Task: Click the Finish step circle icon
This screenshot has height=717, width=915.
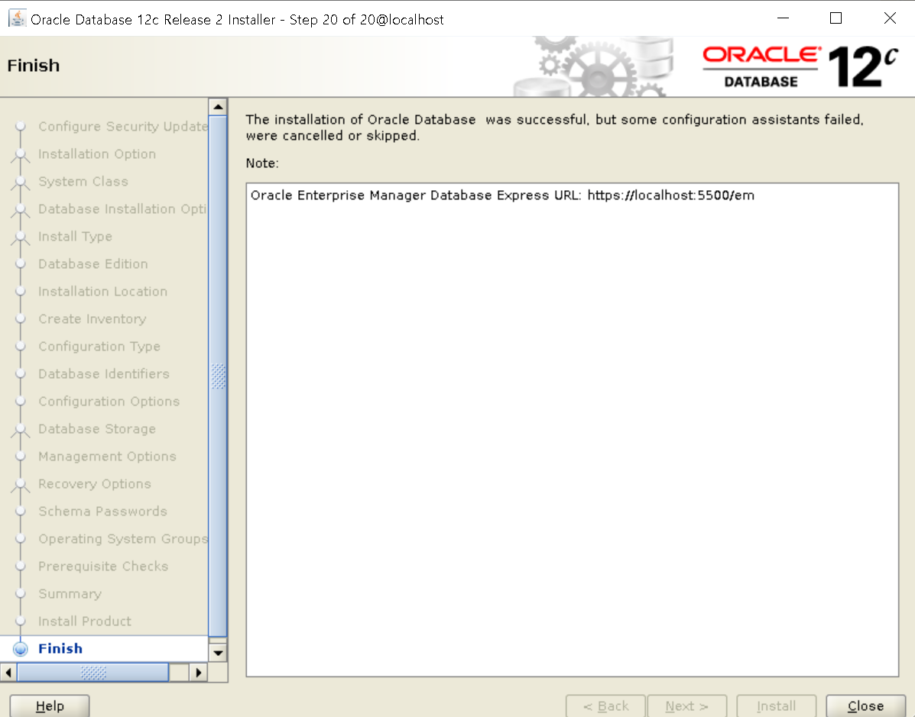Action: tap(21, 649)
